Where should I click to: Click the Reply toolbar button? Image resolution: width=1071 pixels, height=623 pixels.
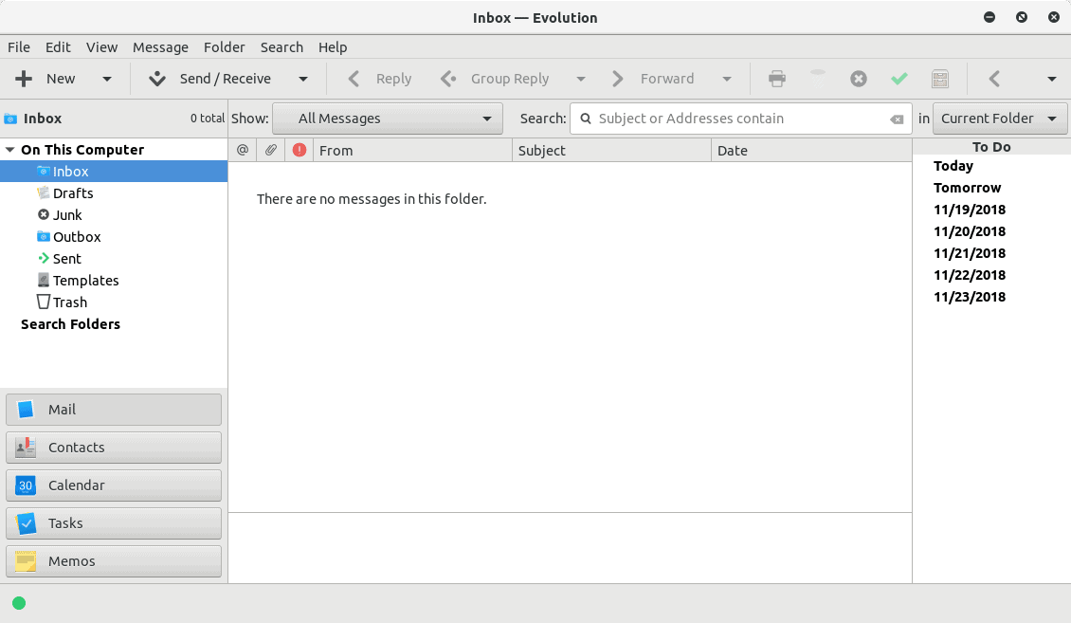(x=380, y=79)
